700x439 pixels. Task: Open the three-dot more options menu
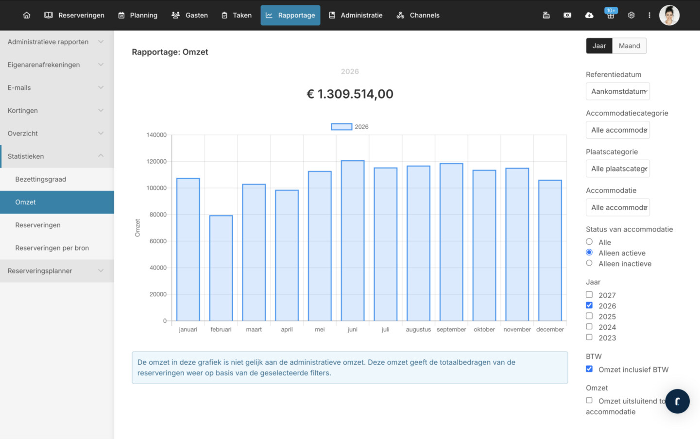pos(649,15)
